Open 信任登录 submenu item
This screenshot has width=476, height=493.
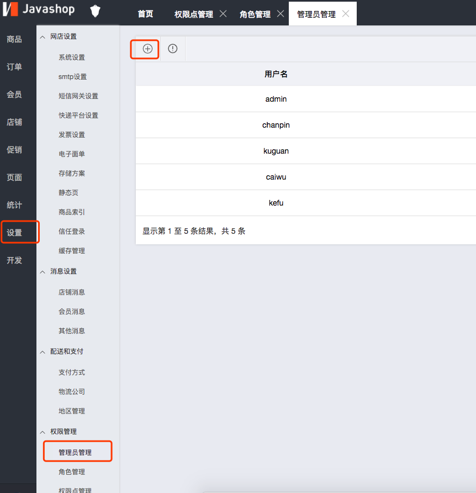pos(72,232)
